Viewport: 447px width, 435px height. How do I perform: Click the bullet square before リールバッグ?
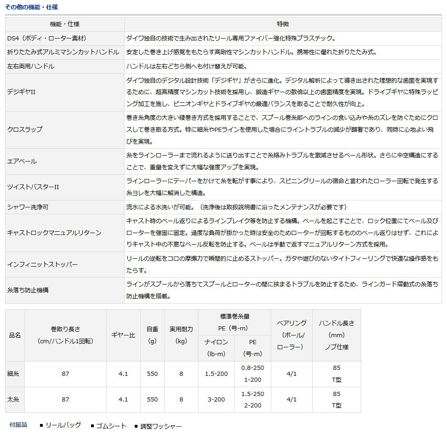[x=41, y=425]
